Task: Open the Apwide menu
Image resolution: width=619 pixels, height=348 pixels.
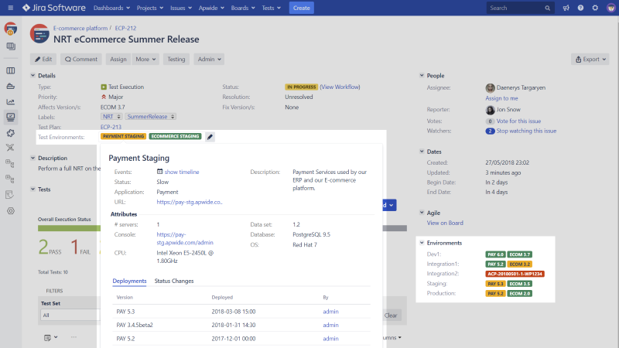Action: pyautogui.click(x=211, y=8)
